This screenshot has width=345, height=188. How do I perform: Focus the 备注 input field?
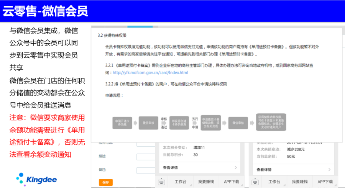tap(146, 170)
